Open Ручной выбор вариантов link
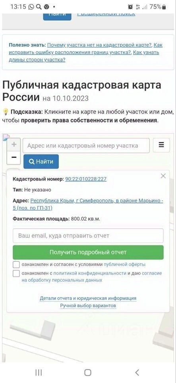 point(88,306)
